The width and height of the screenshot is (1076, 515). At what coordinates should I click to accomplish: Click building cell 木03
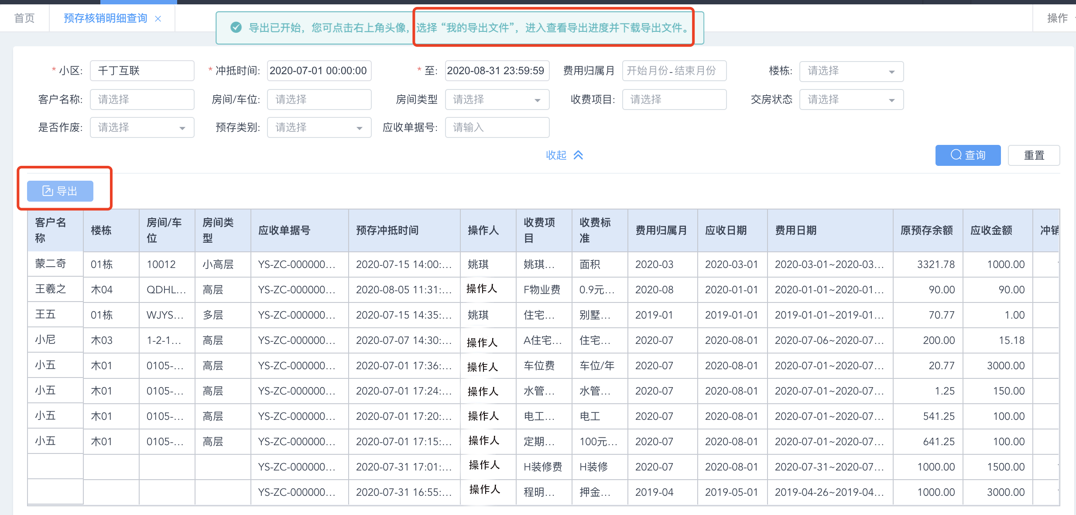click(111, 340)
